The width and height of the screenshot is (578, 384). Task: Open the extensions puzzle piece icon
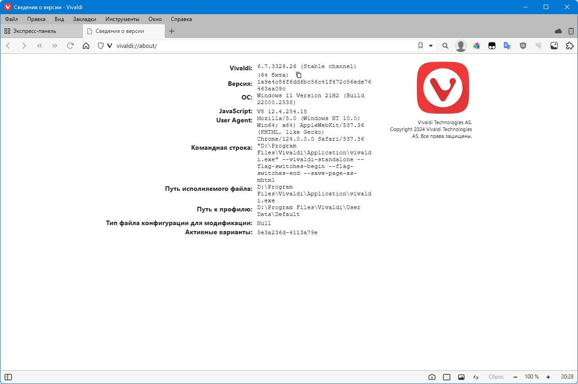pyautogui.click(x=569, y=46)
